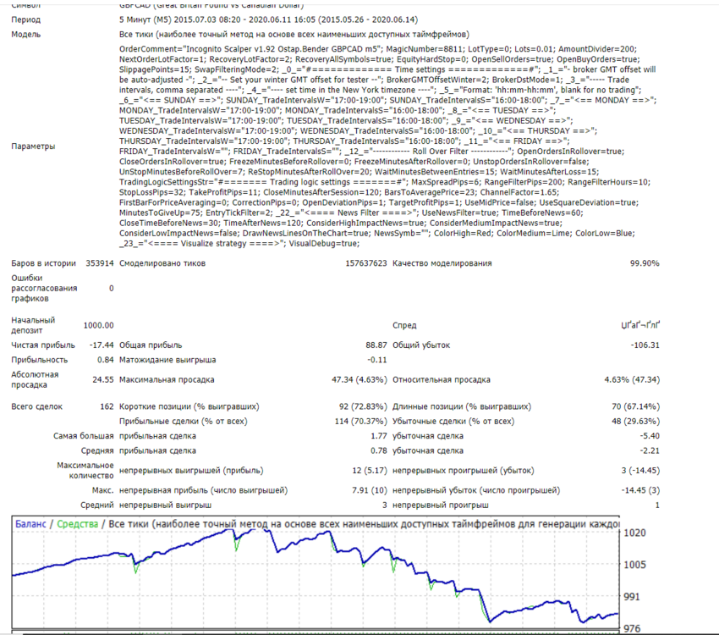Click the 'Баров в истории' label
Image resolution: width=719 pixels, height=635 pixels.
point(43,263)
